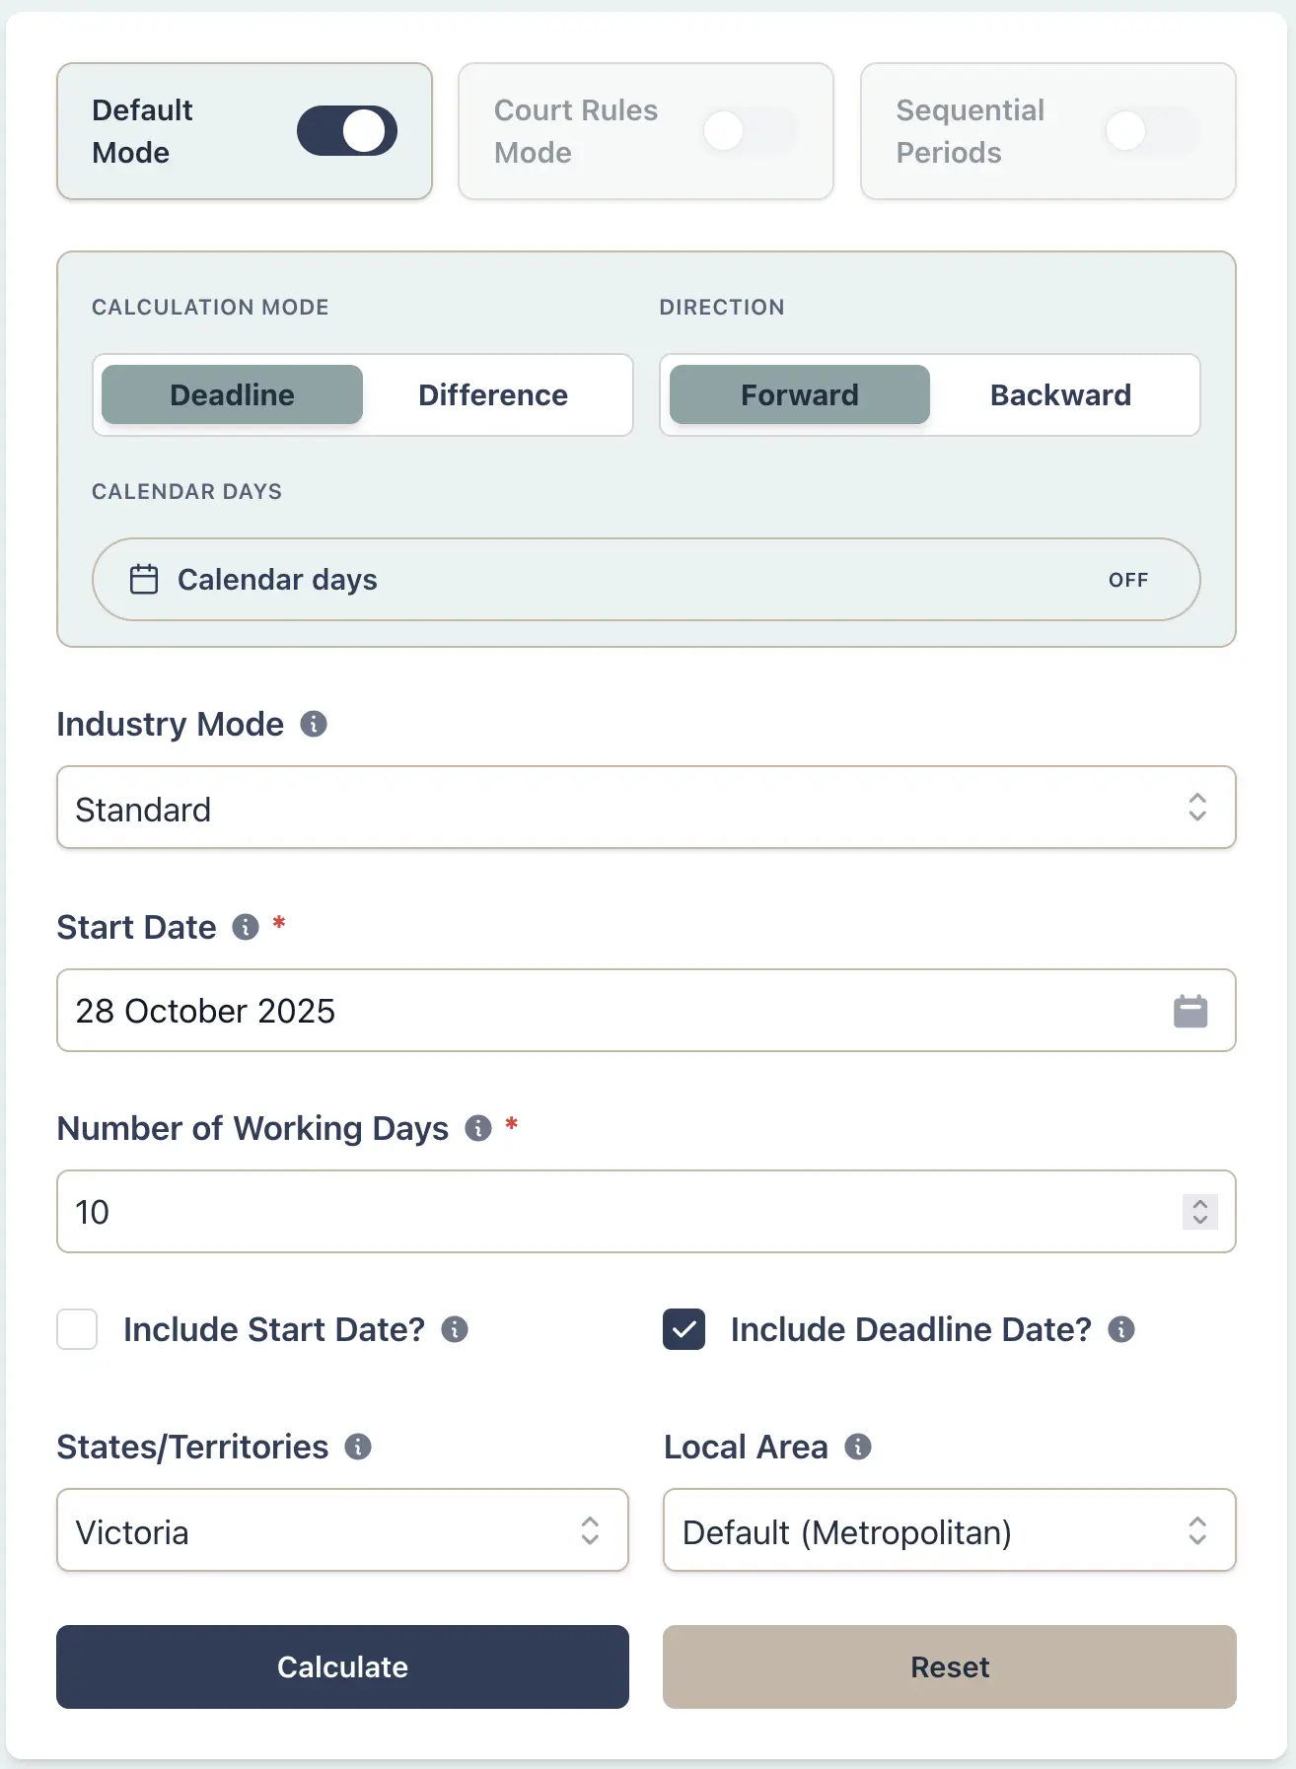This screenshot has width=1296, height=1769.
Task: Click the Include Start Date info icon
Action: click(x=455, y=1329)
